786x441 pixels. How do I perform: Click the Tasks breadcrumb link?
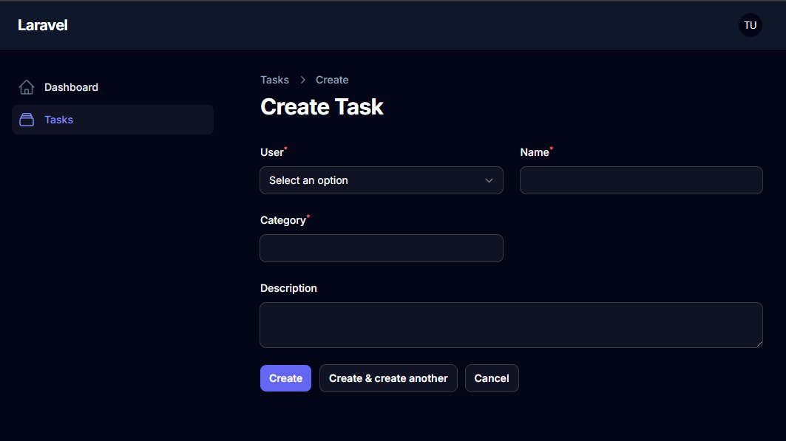coord(275,80)
